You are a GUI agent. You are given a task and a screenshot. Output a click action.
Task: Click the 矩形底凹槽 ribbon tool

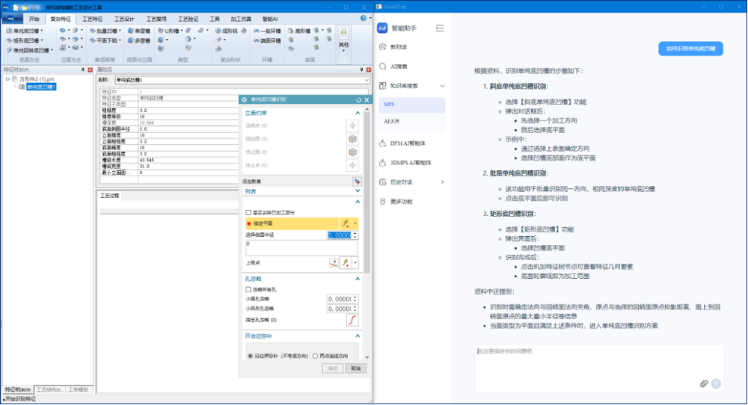(24, 40)
